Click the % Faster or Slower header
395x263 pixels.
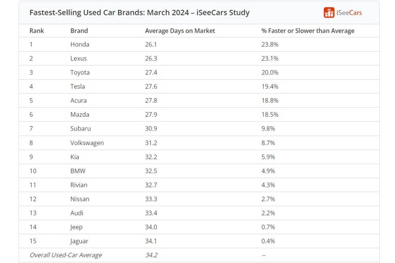(308, 31)
